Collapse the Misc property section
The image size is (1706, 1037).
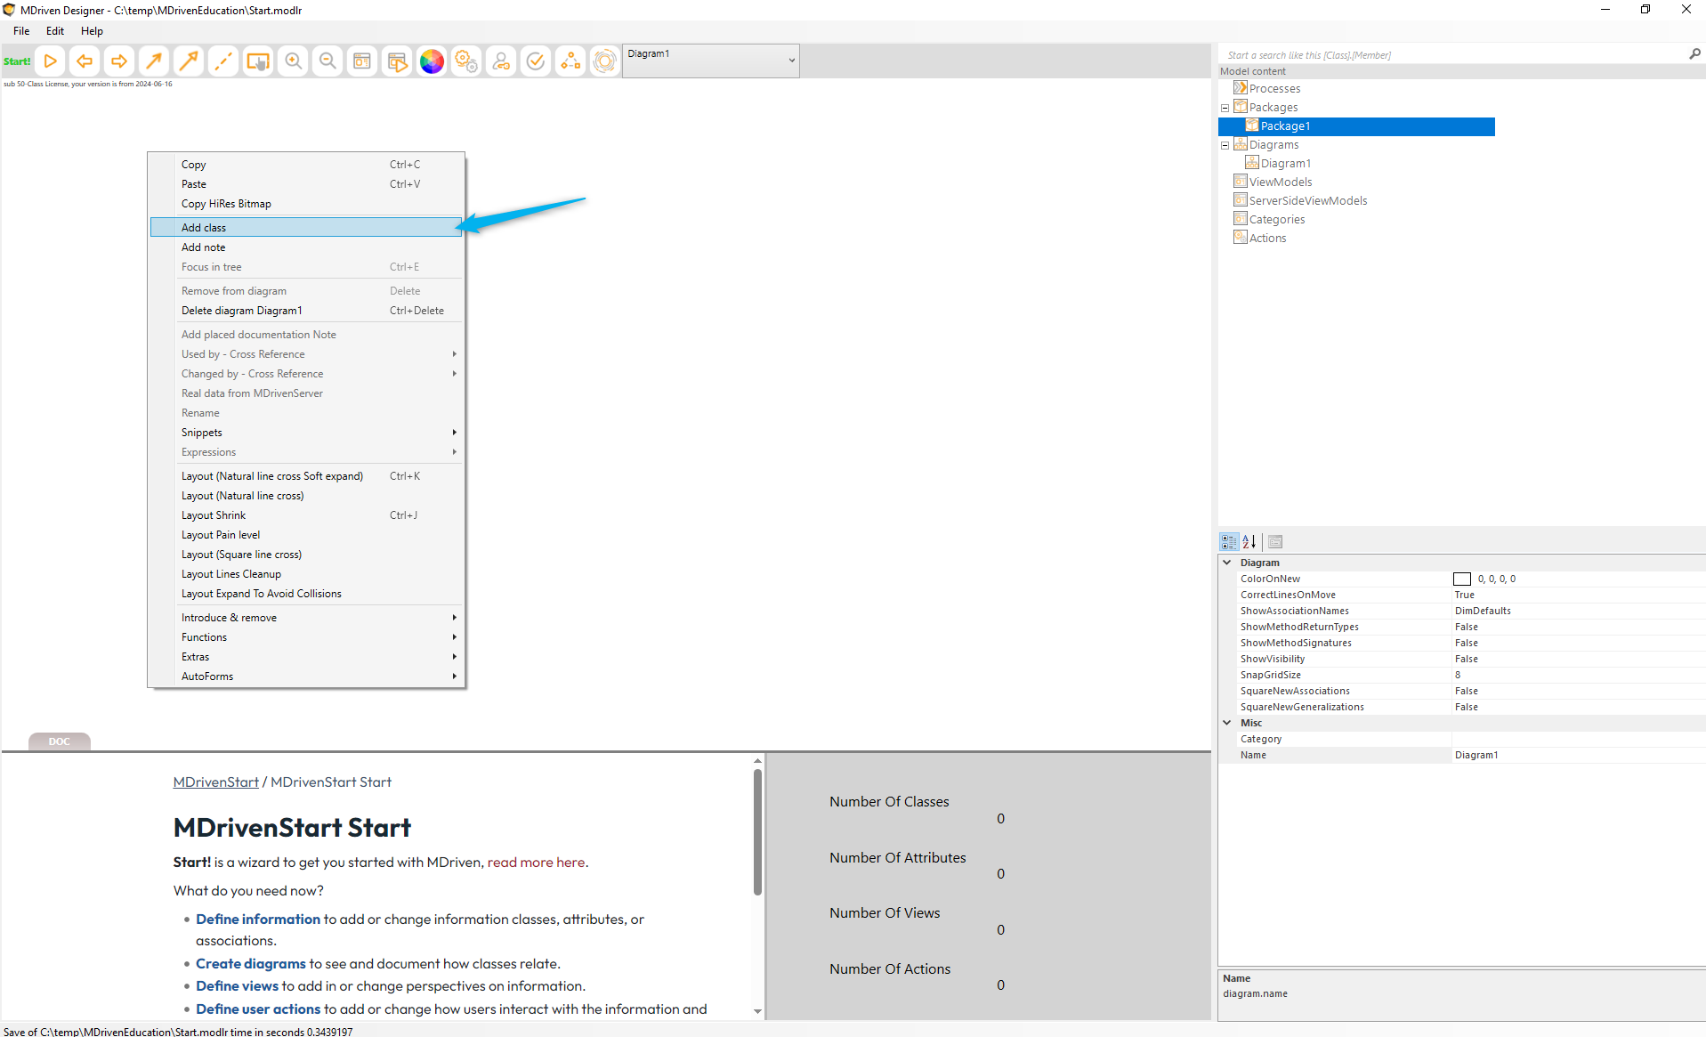click(1227, 723)
